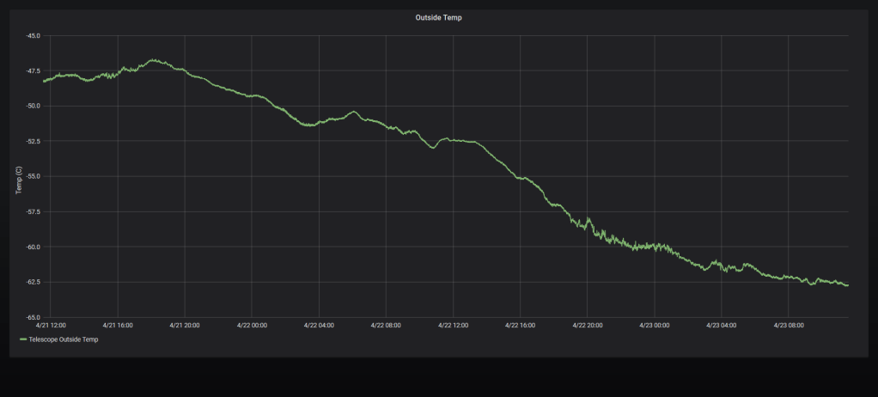The image size is (878, 397).
Task: Select the 4/21 20:00 time tick
Action: [x=185, y=326]
